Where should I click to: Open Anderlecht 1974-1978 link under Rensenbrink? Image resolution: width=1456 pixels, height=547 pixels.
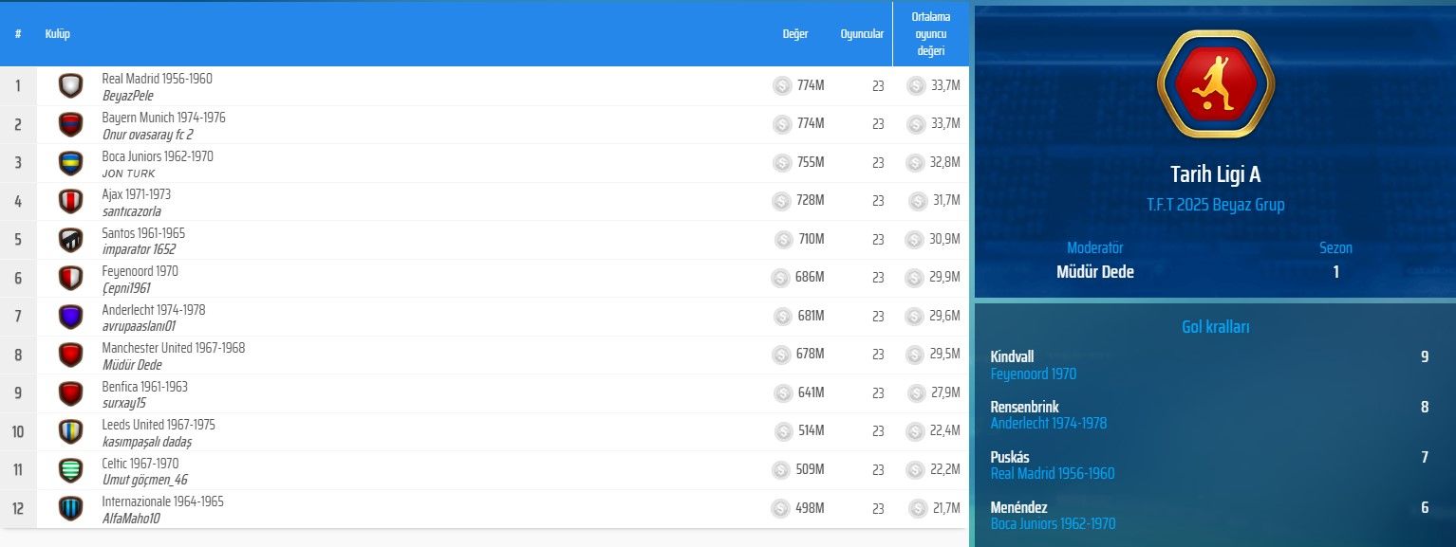1048,424
